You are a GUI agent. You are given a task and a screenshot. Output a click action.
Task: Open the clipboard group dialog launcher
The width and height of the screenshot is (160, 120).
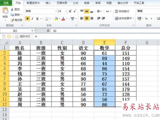(x=22, y=25)
